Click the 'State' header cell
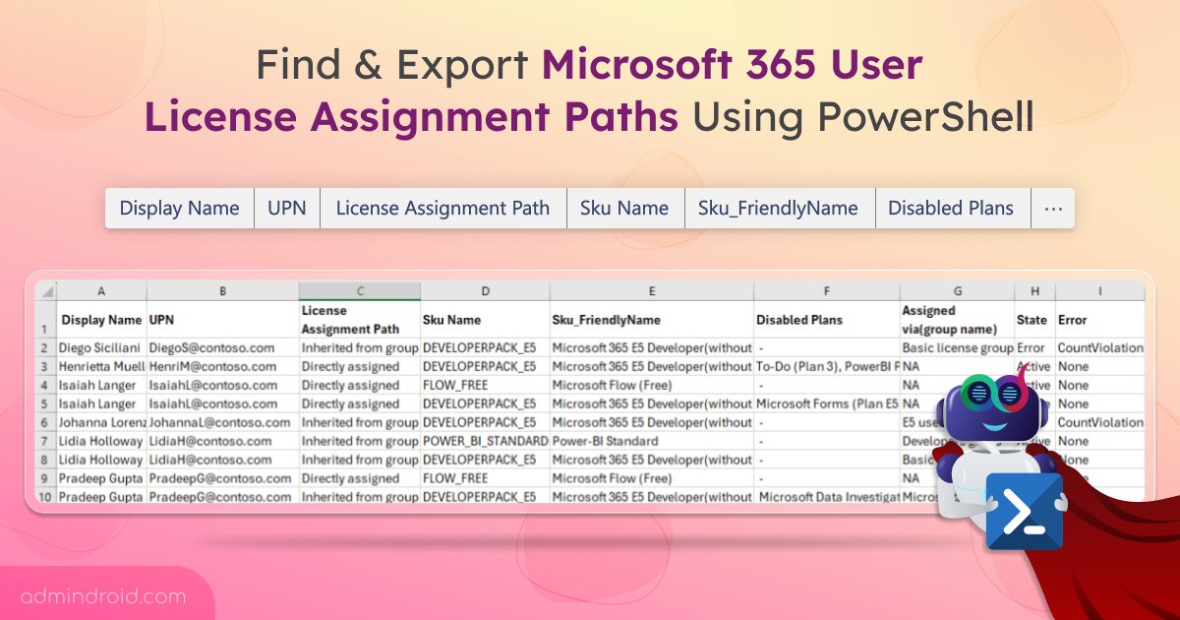Image resolution: width=1180 pixels, height=620 pixels. [x=1035, y=320]
